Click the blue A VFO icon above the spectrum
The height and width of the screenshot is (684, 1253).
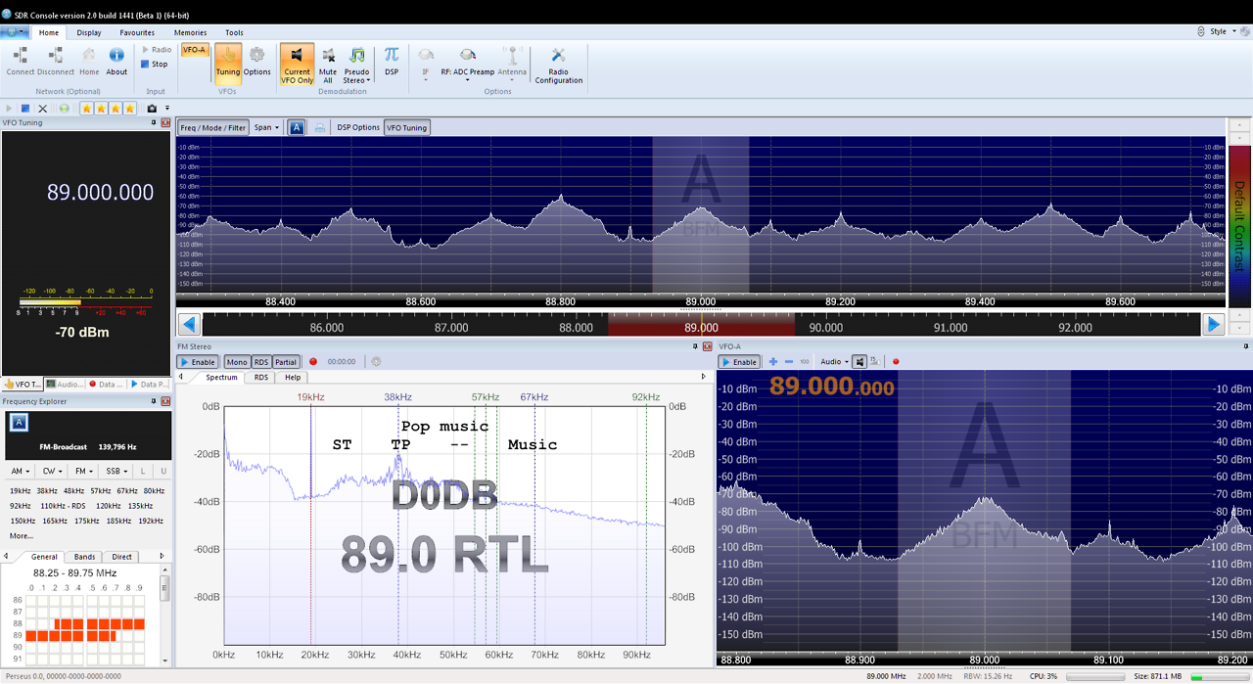[296, 127]
